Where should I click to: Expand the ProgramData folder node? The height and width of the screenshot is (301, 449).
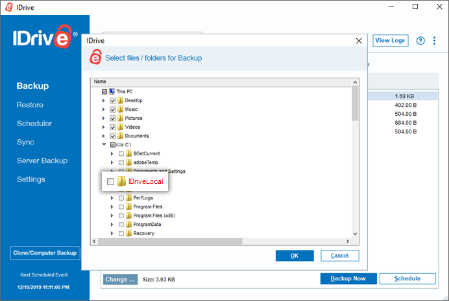tap(112, 225)
